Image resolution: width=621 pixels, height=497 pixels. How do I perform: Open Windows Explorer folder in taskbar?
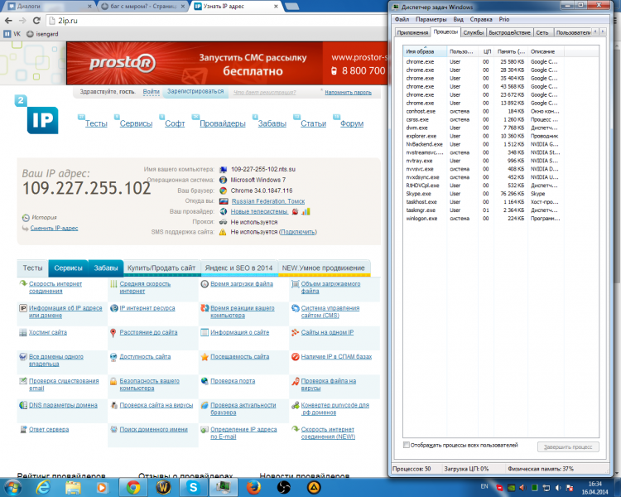[x=73, y=487]
